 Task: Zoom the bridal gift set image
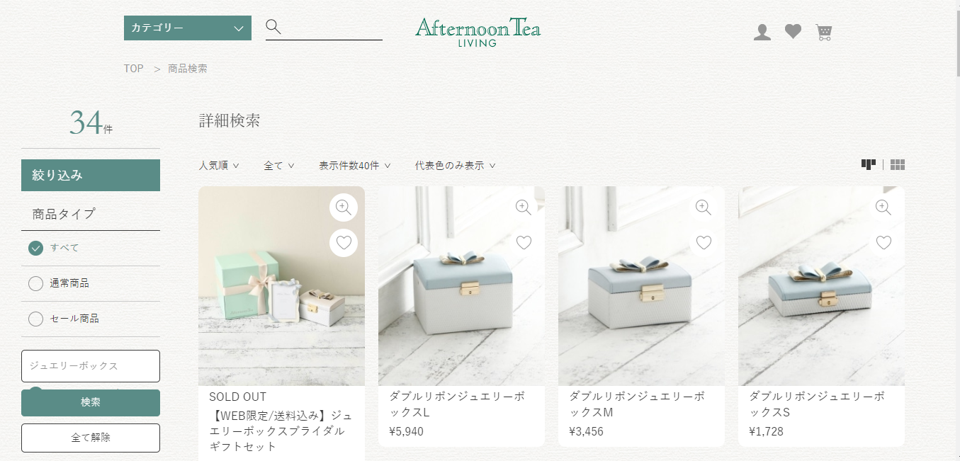tap(344, 207)
